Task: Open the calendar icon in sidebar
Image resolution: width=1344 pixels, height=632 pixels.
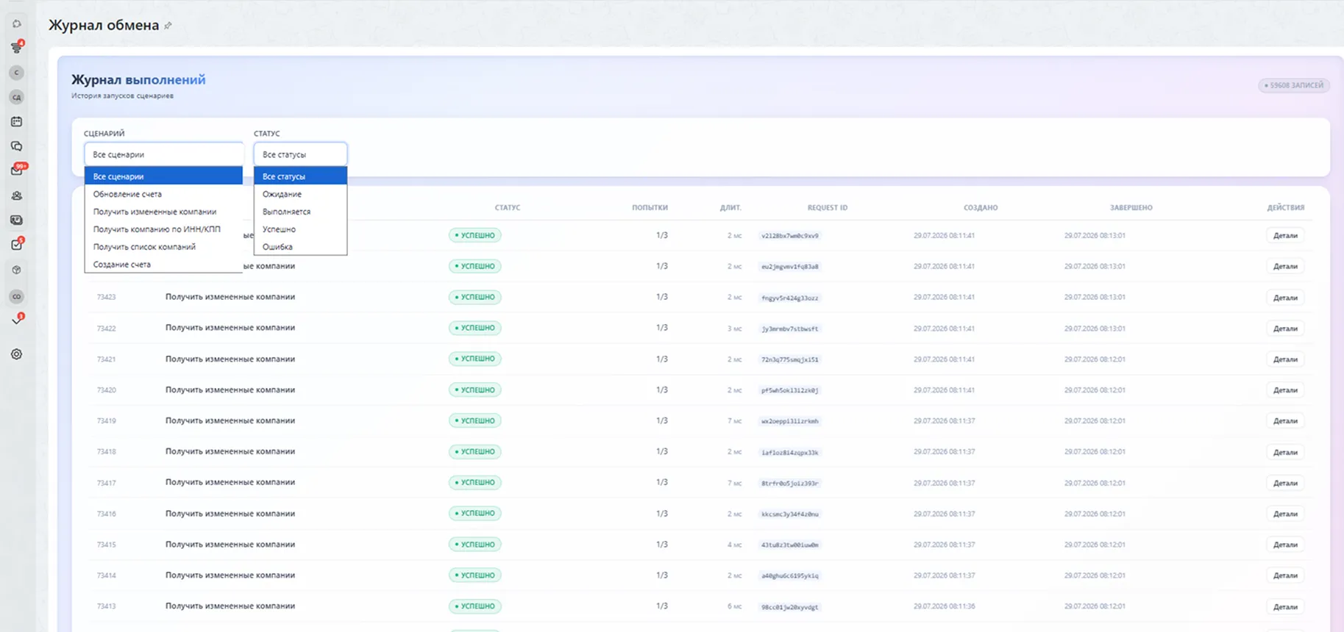Action: click(x=16, y=121)
